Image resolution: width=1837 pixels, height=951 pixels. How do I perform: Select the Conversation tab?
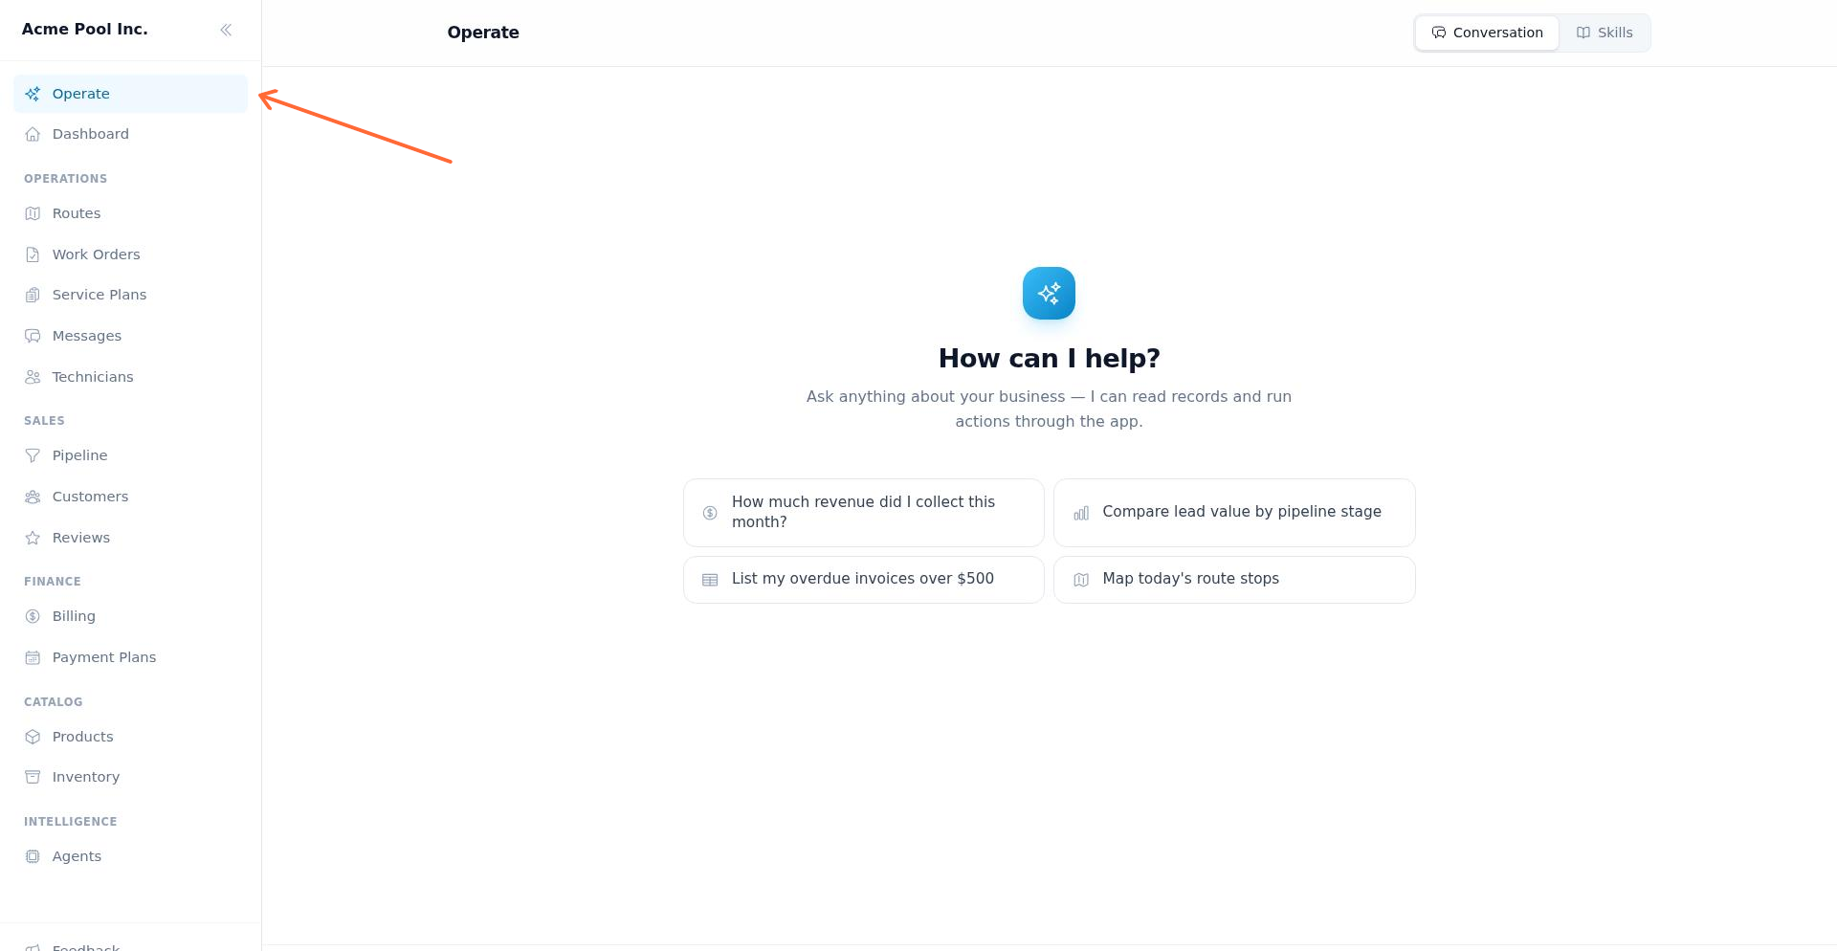[x=1487, y=33]
